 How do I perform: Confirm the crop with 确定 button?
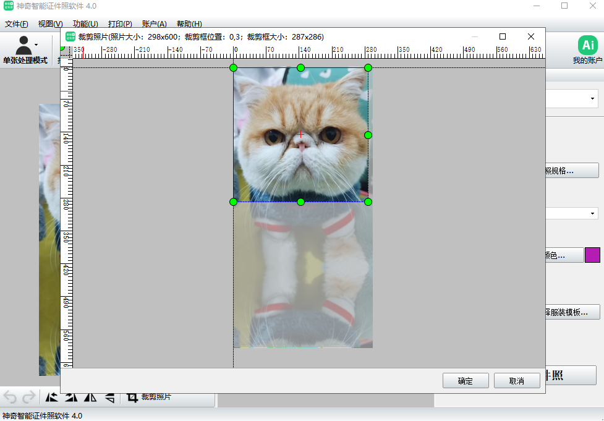466,381
